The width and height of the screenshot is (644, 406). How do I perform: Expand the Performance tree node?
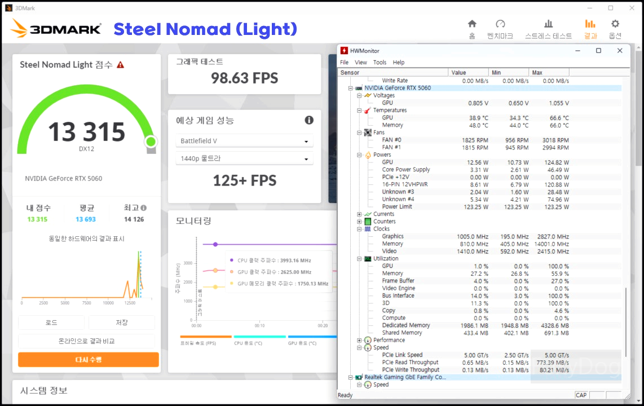pyautogui.click(x=359, y=340)
